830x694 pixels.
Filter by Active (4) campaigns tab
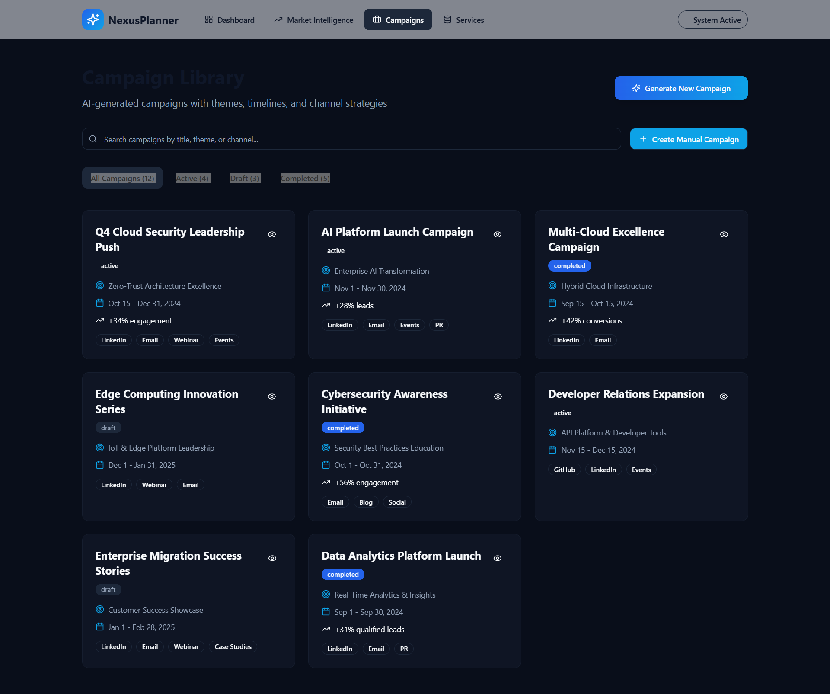coord(192,178)
